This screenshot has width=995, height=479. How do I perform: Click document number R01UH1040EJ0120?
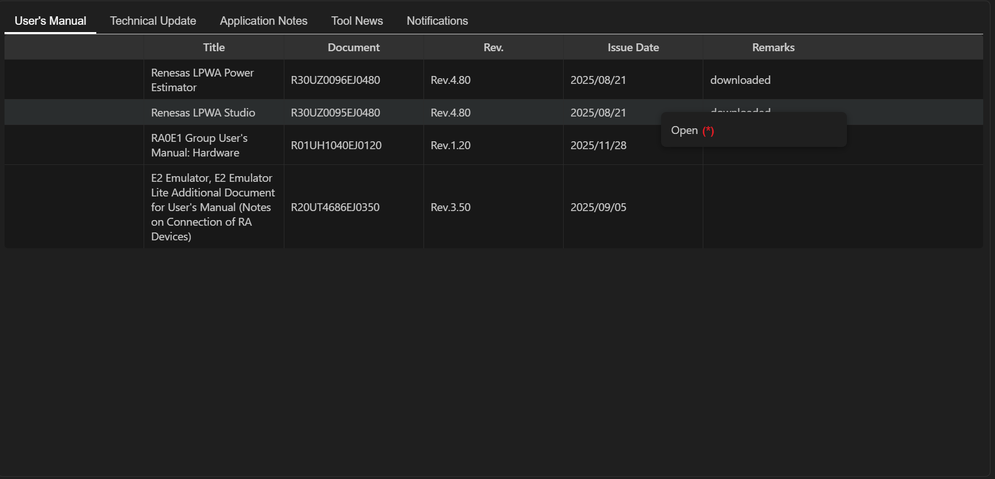tap(336, 145)
